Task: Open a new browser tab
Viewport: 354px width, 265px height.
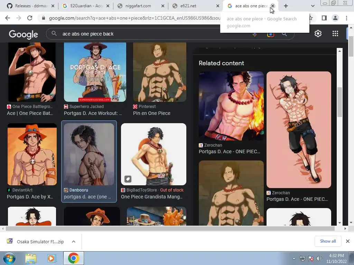Action: tap(286, 6)
